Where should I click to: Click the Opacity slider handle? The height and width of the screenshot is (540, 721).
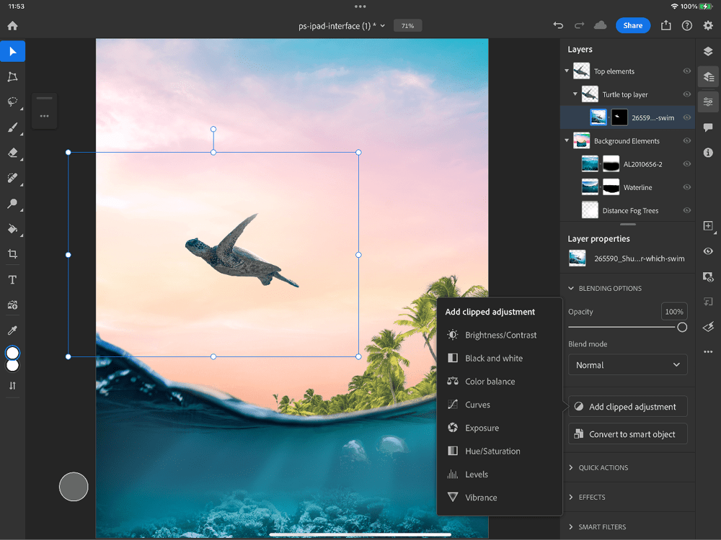[682, 327]
